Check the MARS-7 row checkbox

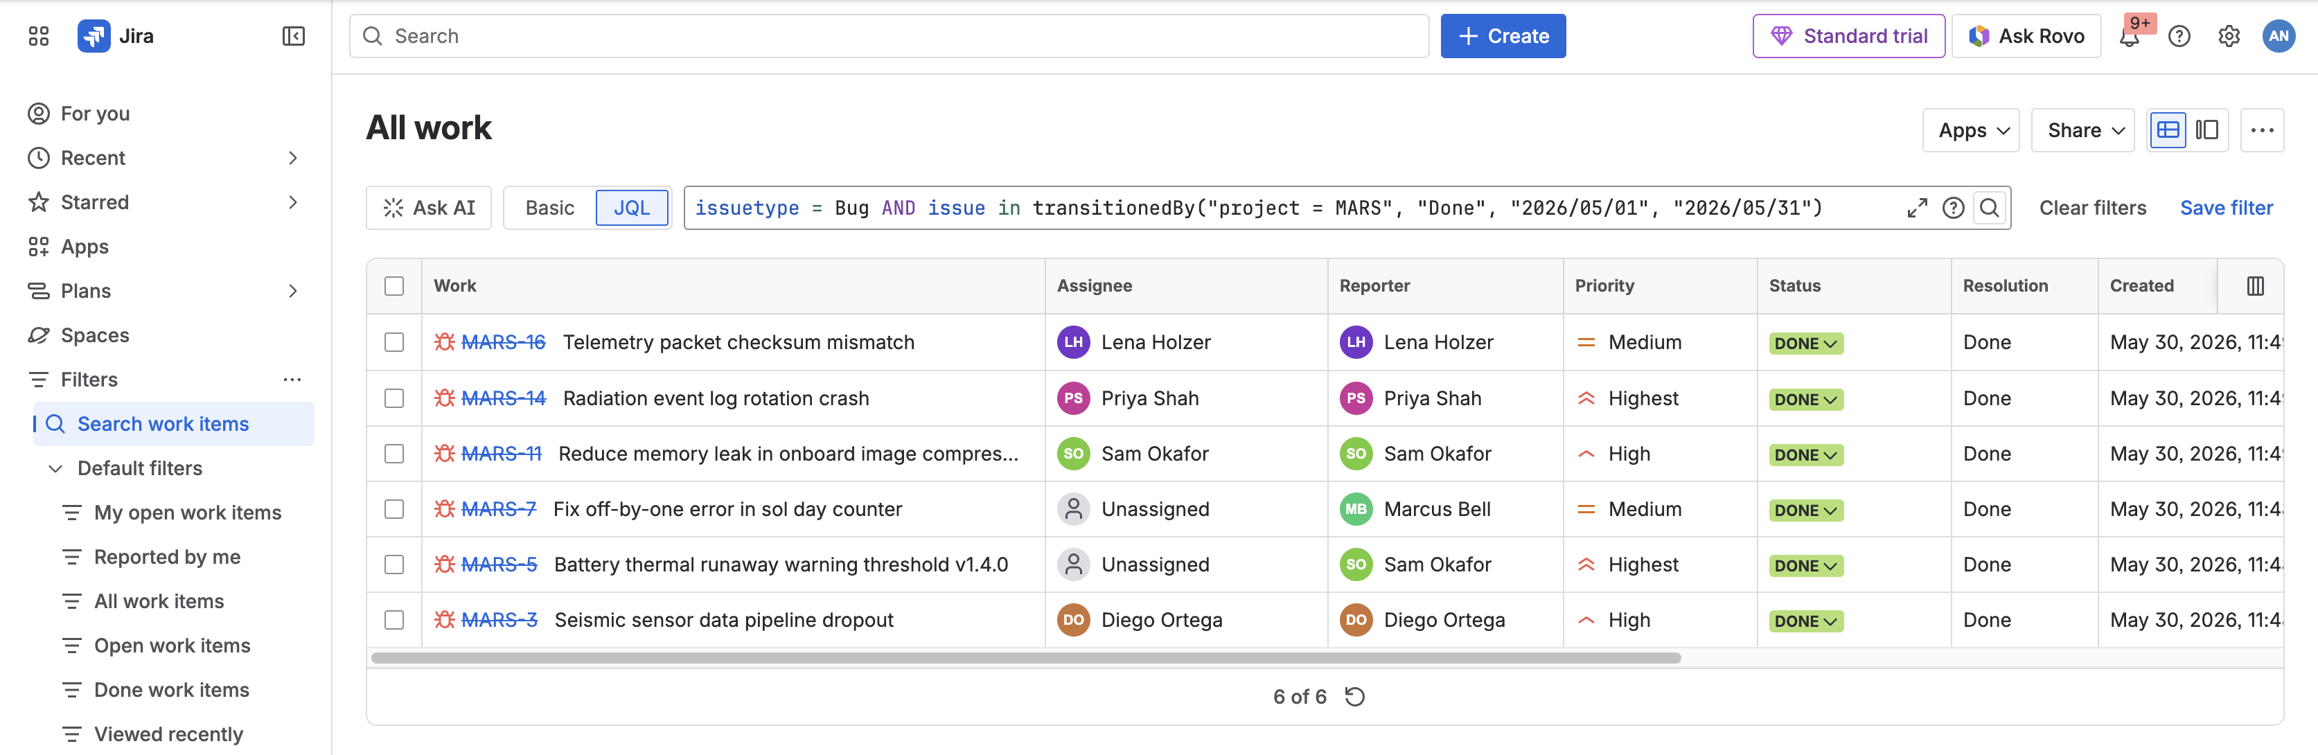click(394, 509)
